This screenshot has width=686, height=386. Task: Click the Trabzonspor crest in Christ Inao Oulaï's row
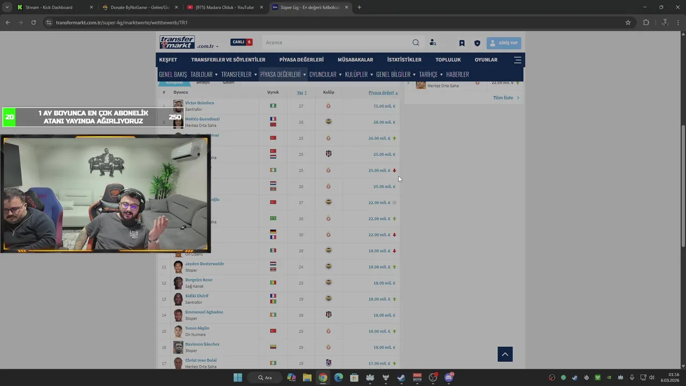click(329, 363)
